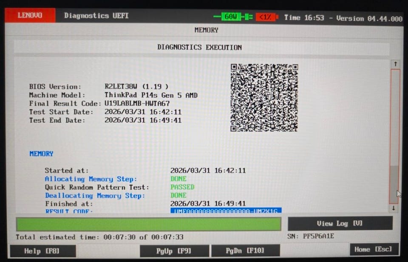Open Help [F8]
The width and height of the screenshot is (408, 262).
point(42,251)
